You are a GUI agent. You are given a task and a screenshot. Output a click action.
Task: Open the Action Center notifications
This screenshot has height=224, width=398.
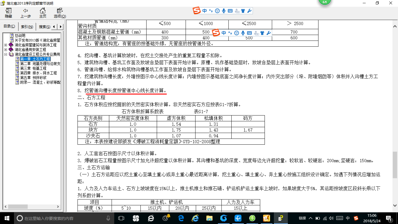click(x=389, y=218)
